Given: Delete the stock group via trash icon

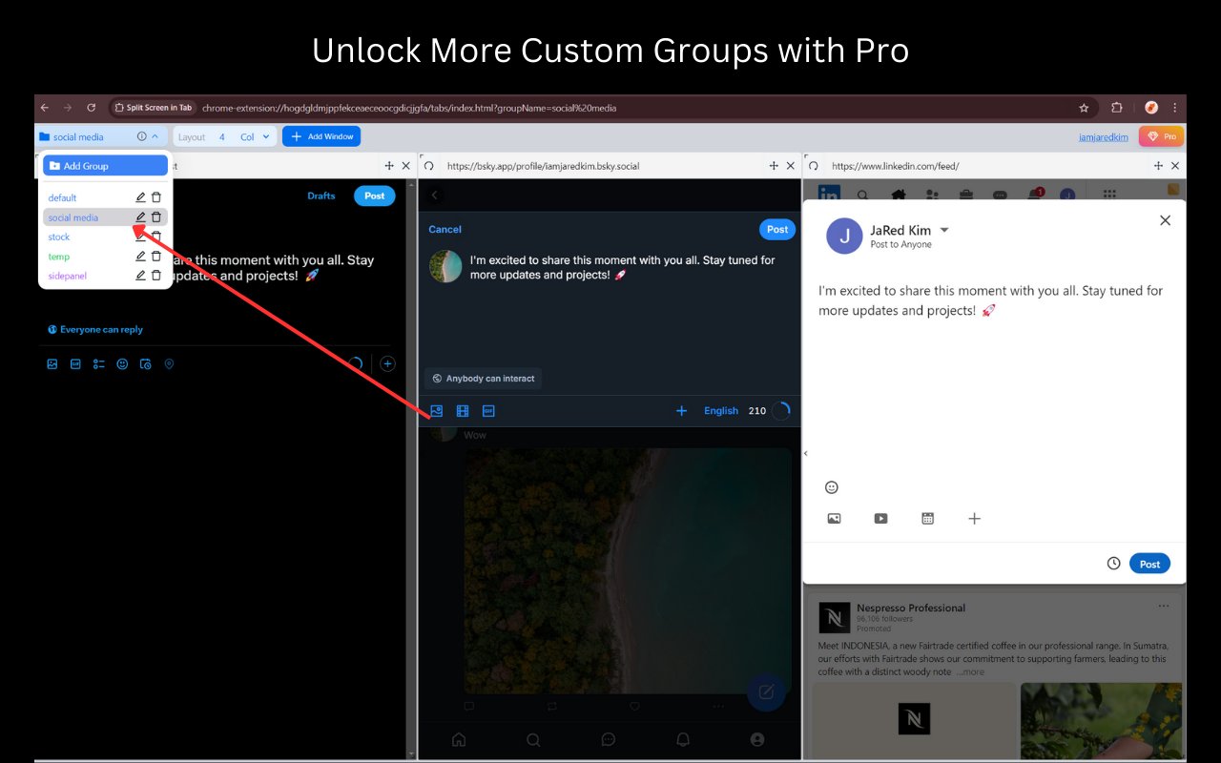Looking at the screenshot, I should coord(156,237).
